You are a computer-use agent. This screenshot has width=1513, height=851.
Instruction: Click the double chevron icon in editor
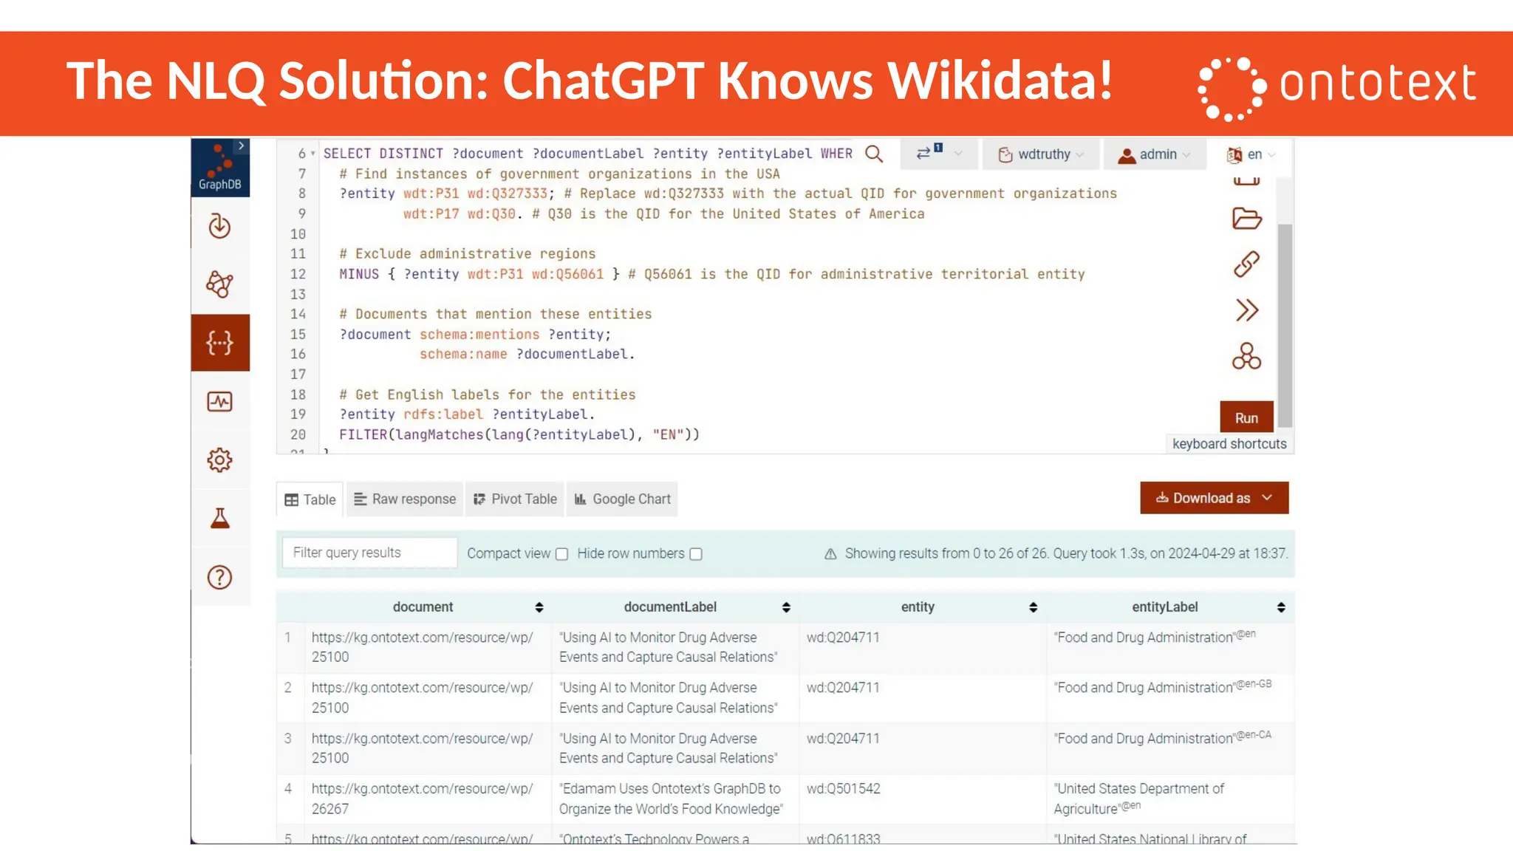click(1246, 310)
